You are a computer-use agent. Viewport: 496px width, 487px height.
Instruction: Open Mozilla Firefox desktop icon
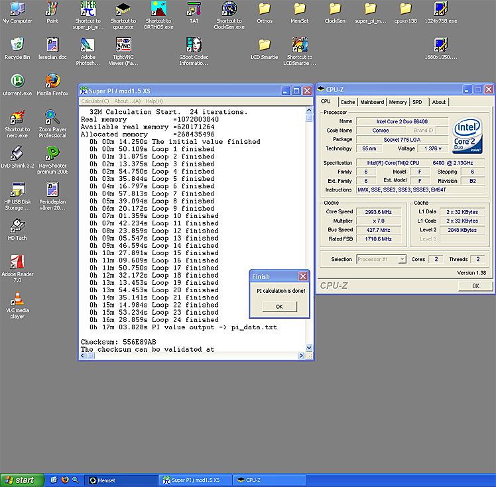pyautogui.click(x=52, y=85)
